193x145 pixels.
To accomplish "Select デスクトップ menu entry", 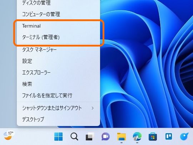I will click(58, 119).
